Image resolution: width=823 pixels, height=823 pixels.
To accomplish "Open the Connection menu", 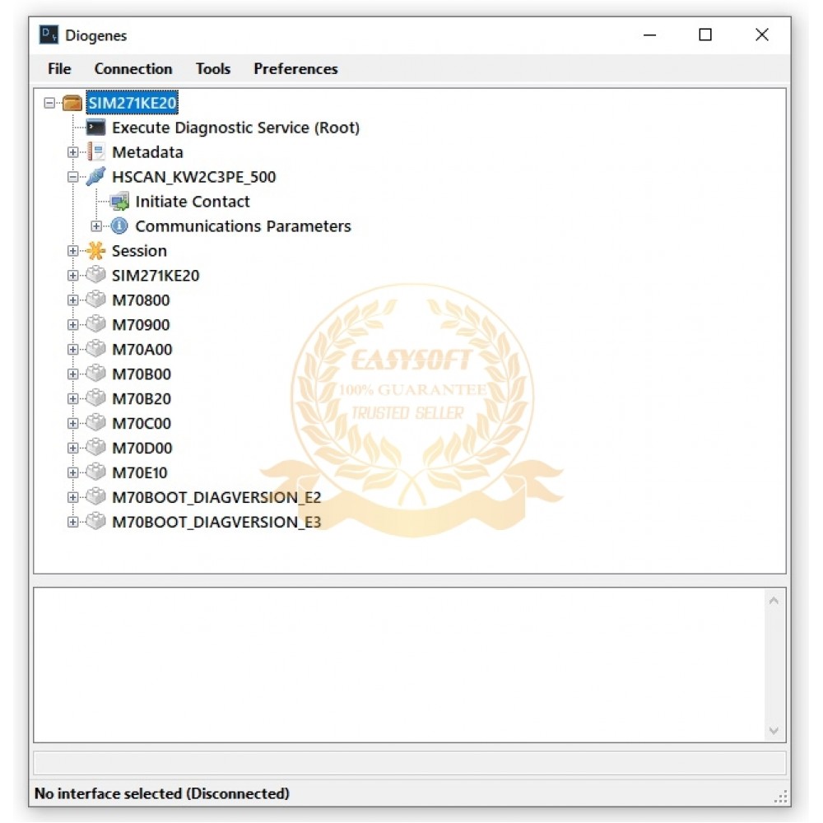I will click(x=133, y=69).
